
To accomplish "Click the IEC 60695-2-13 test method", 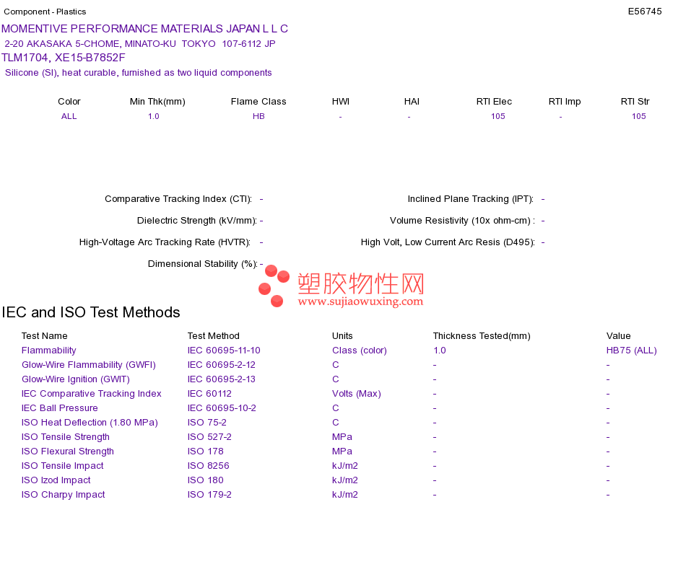I will [x=222, y=379].
